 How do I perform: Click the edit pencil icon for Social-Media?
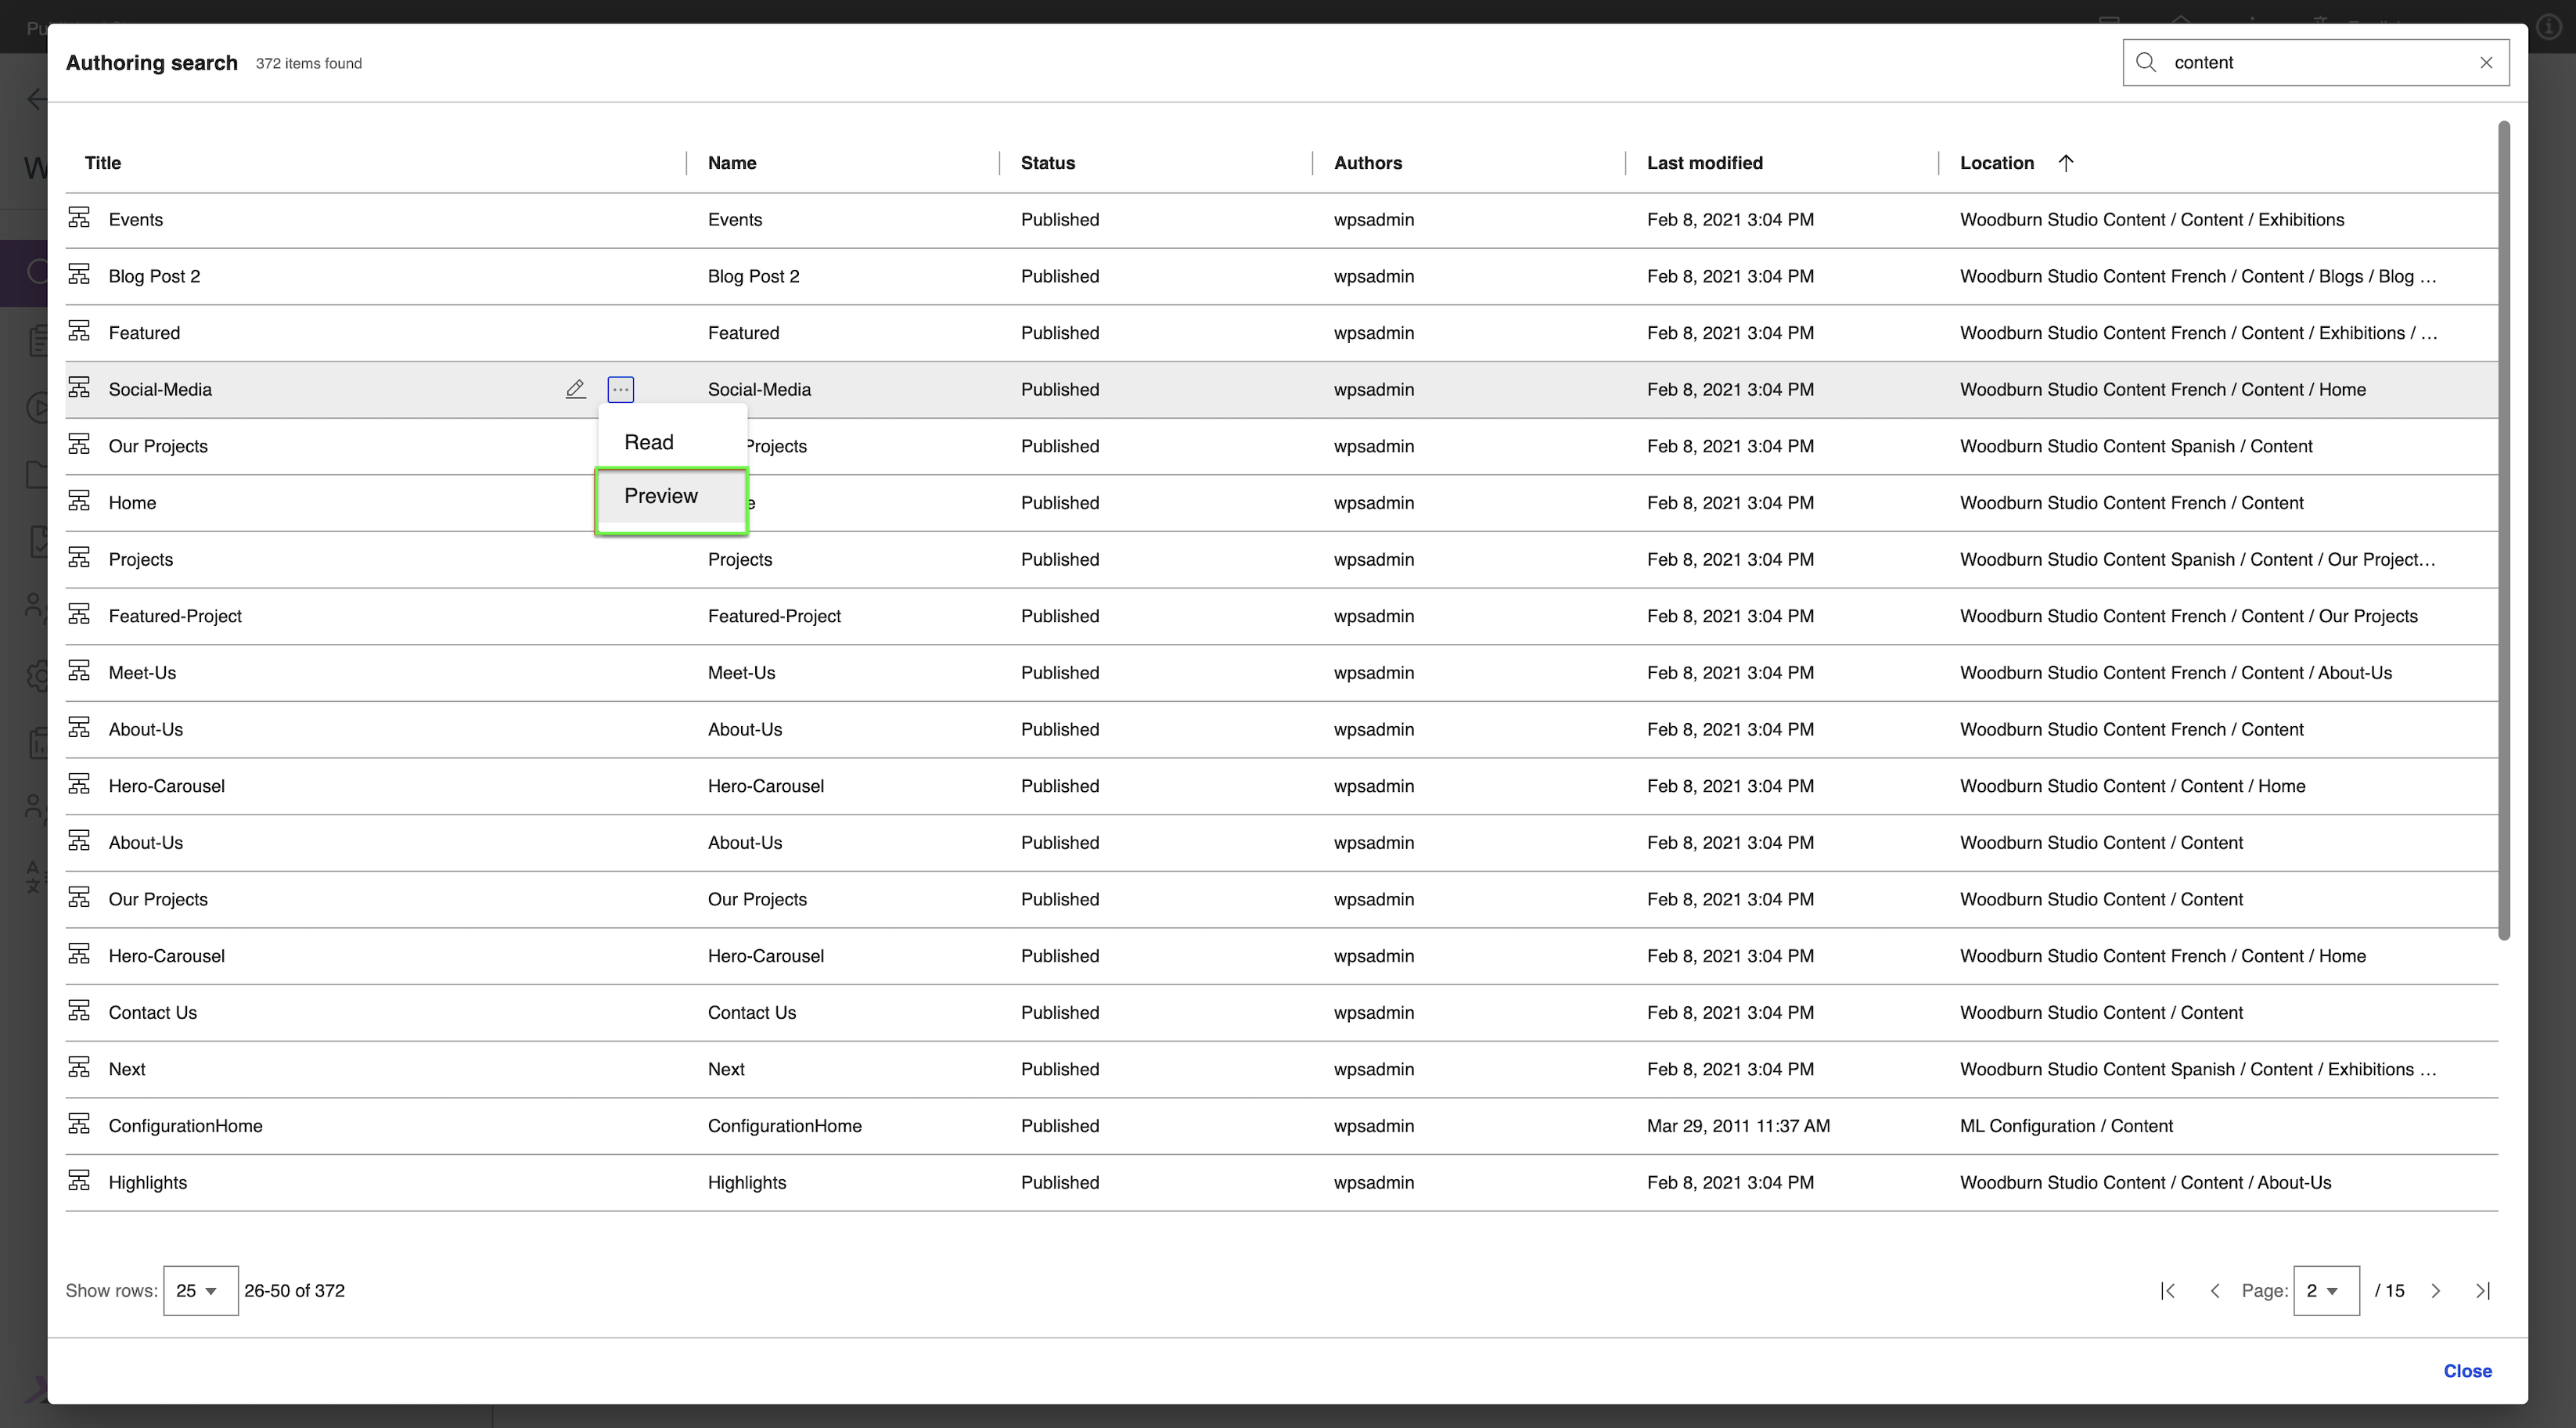pos(575,389)
